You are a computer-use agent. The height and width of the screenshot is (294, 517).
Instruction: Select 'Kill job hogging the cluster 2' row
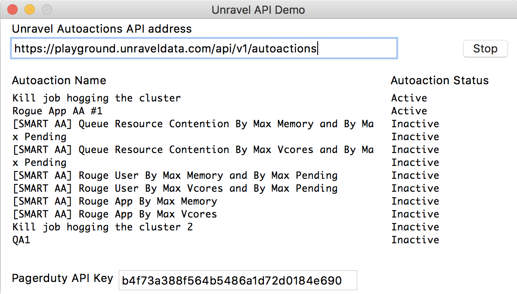[x=102, y=227]
